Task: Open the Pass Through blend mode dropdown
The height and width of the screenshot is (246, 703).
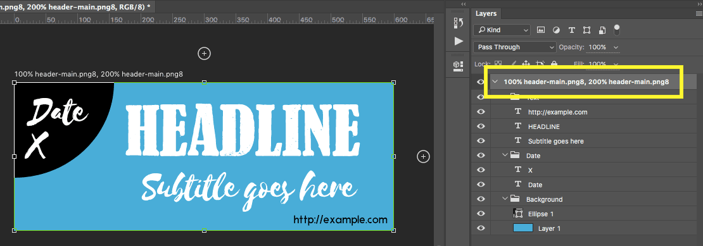Action: pos(515,47)
